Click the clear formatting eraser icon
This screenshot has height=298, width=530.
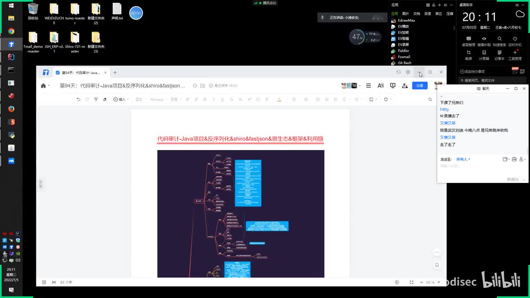tap(105, 99)
